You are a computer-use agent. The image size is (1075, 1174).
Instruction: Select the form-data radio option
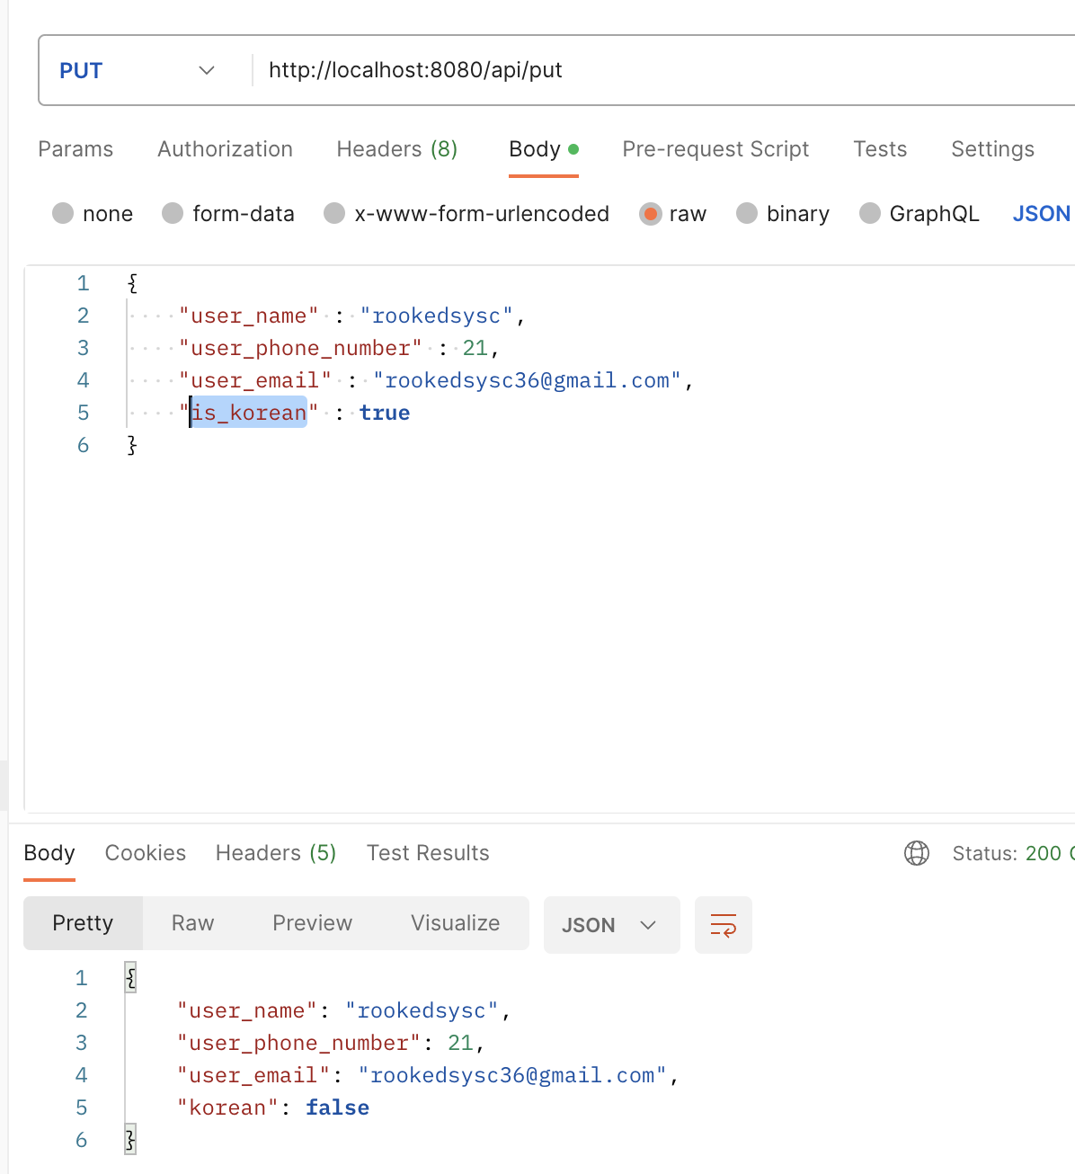pos(173,213)
